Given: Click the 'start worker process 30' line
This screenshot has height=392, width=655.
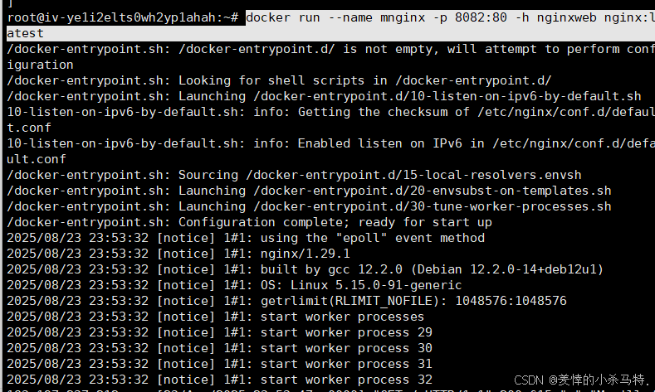Looking at the screenshot, I should (220, 348).
